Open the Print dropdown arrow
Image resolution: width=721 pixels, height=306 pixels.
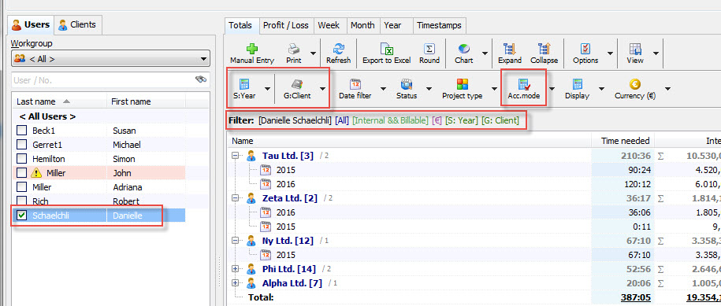[313, 53]
